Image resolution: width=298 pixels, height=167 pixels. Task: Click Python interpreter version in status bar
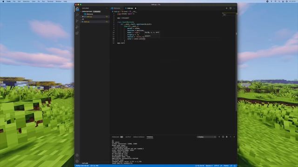click(82, 166)
